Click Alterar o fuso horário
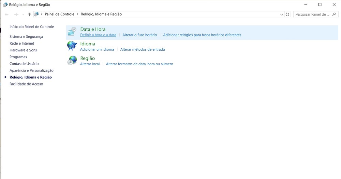341x179 pixels. [x=139, y=35]
